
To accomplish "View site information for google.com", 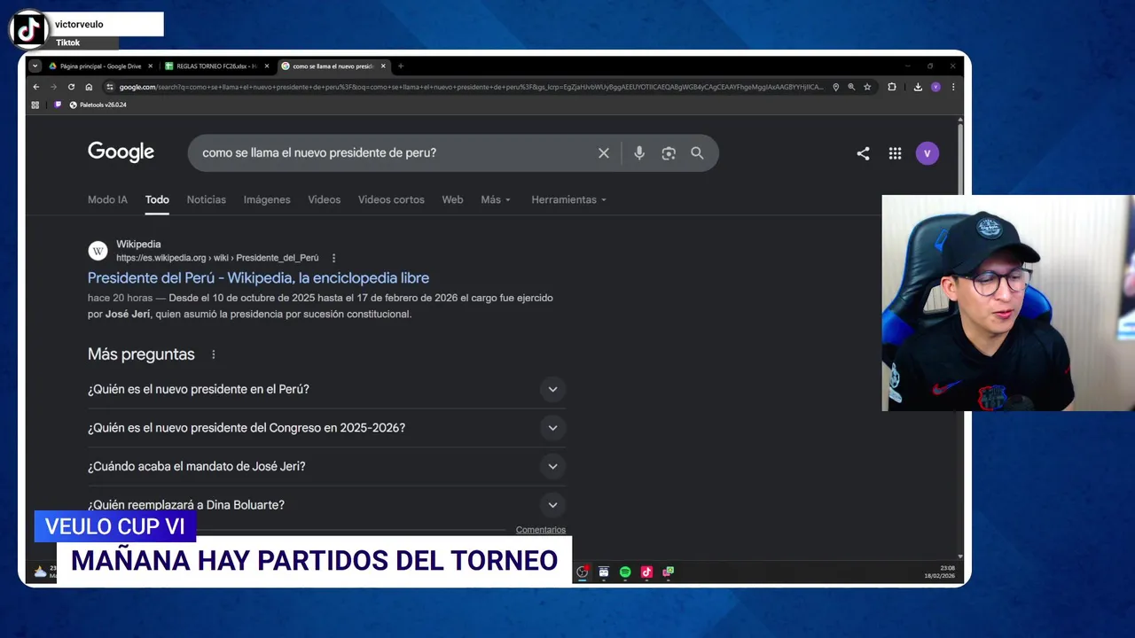I will pyautogui.click(x=110, y=87).
